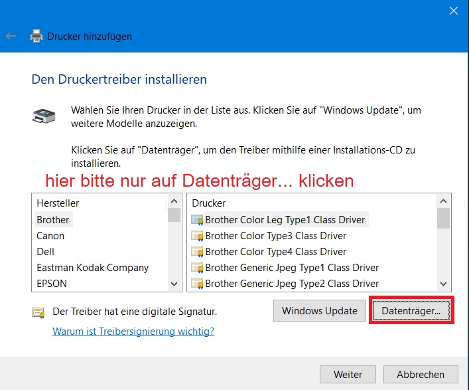
Task: Open the Warum ist Treibersignierung wichtig link
Action: 133,332
